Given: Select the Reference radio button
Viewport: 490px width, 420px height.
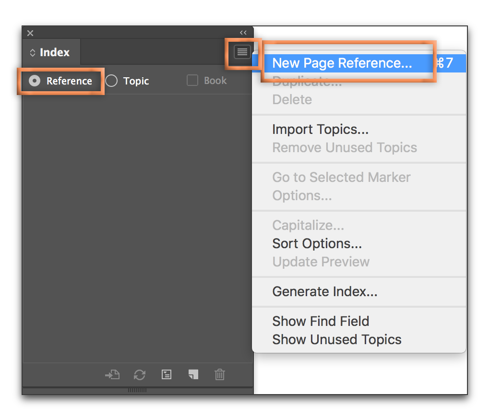Looking at the screenshot, I should [x=34, y=81].
